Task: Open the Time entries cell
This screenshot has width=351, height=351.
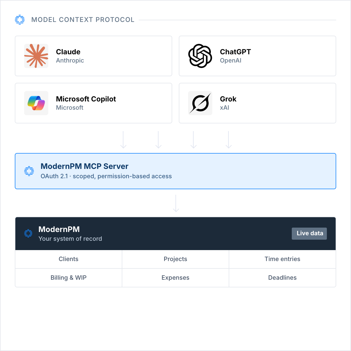Action: pyautogui.click(x=282, y=259)
